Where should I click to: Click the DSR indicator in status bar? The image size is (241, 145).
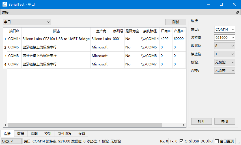pos(196,141)
